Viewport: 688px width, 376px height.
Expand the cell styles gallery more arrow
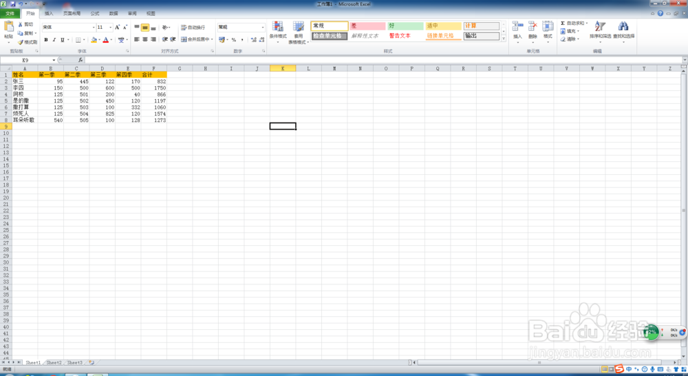pyautogui.click(x=504, y=39)
